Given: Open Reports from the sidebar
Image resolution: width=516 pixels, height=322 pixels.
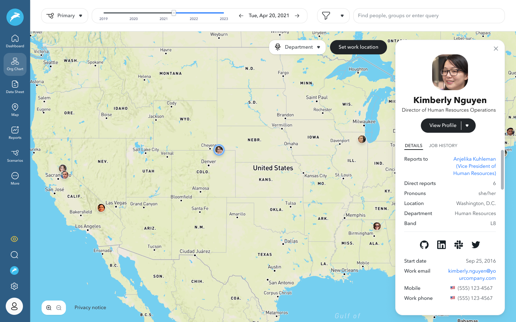Looking at the screenshot, I should (15, 132).
